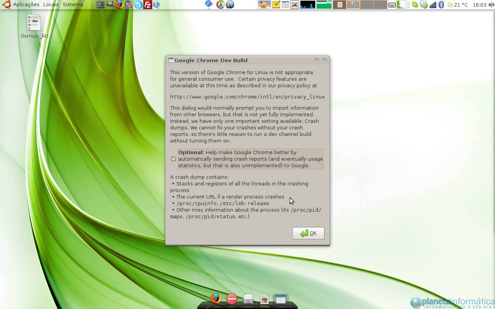The width and height of the screenshot is (495, 309).
Task: Click the Ubuntu logo icon in the panel
Action: pos(7,5)
